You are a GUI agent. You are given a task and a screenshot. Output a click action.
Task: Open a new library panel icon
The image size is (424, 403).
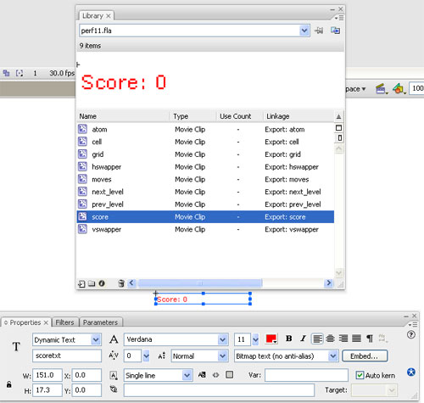click(335, 31)
